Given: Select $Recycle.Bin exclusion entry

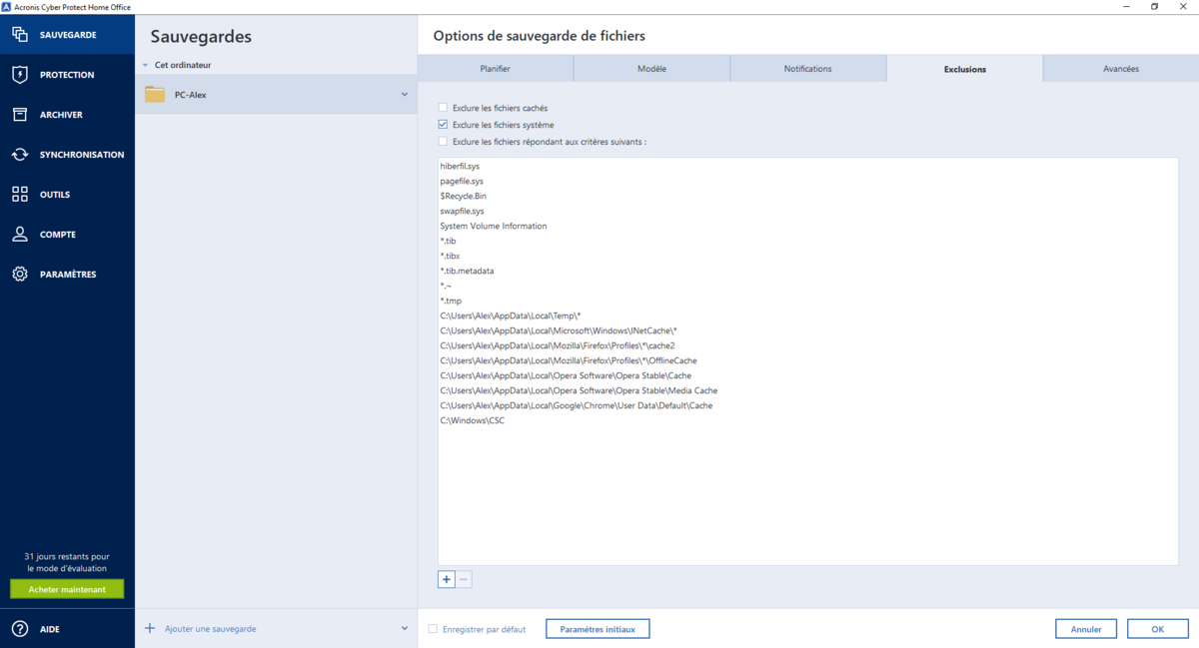Looking at the screenshot, I should coord(464,196).
